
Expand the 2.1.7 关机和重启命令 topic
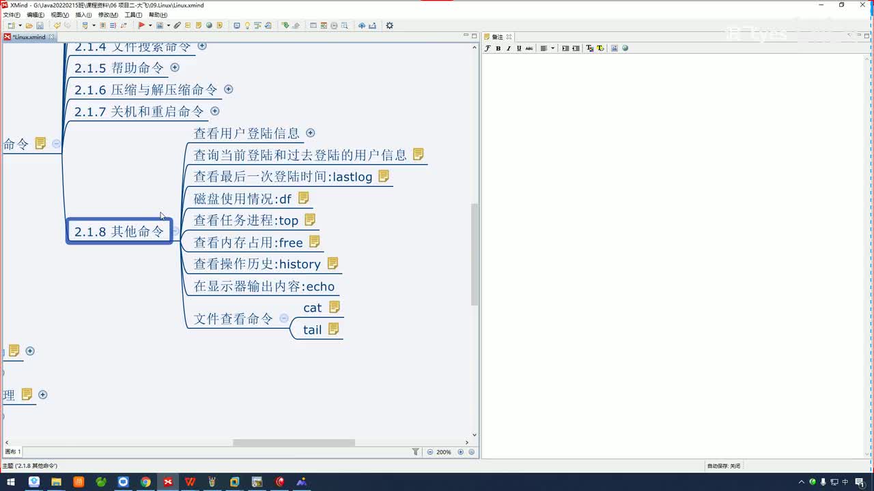click(x=215, y=111)
